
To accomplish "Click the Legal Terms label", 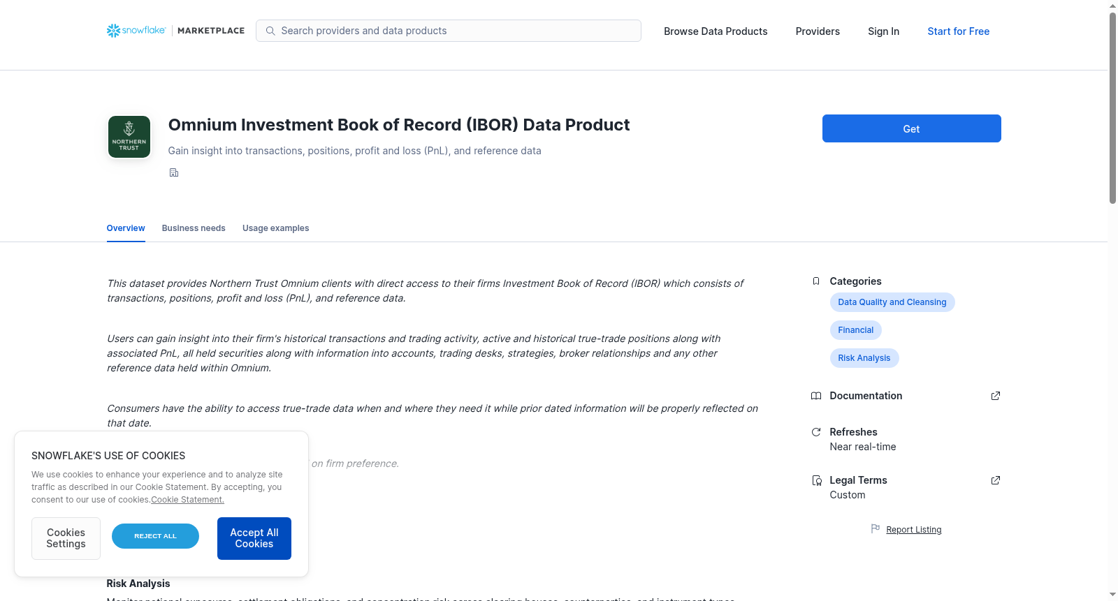I will [858, 480].
